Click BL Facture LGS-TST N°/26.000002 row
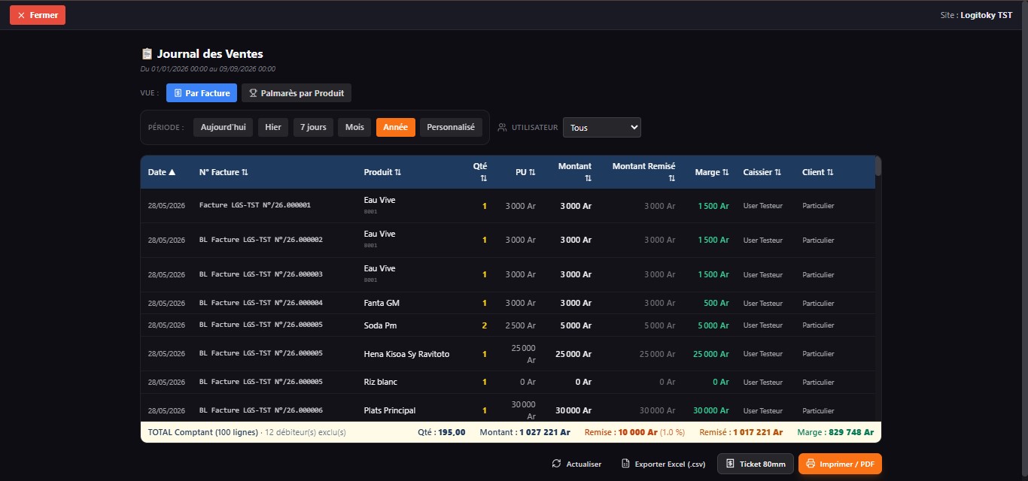The height and width of the screenshot is (481, 1028). point(508,240)
